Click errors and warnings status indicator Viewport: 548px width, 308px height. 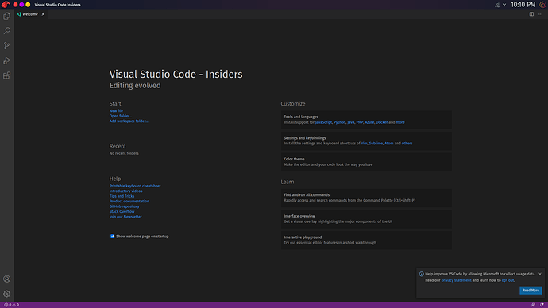coord(12,305)
